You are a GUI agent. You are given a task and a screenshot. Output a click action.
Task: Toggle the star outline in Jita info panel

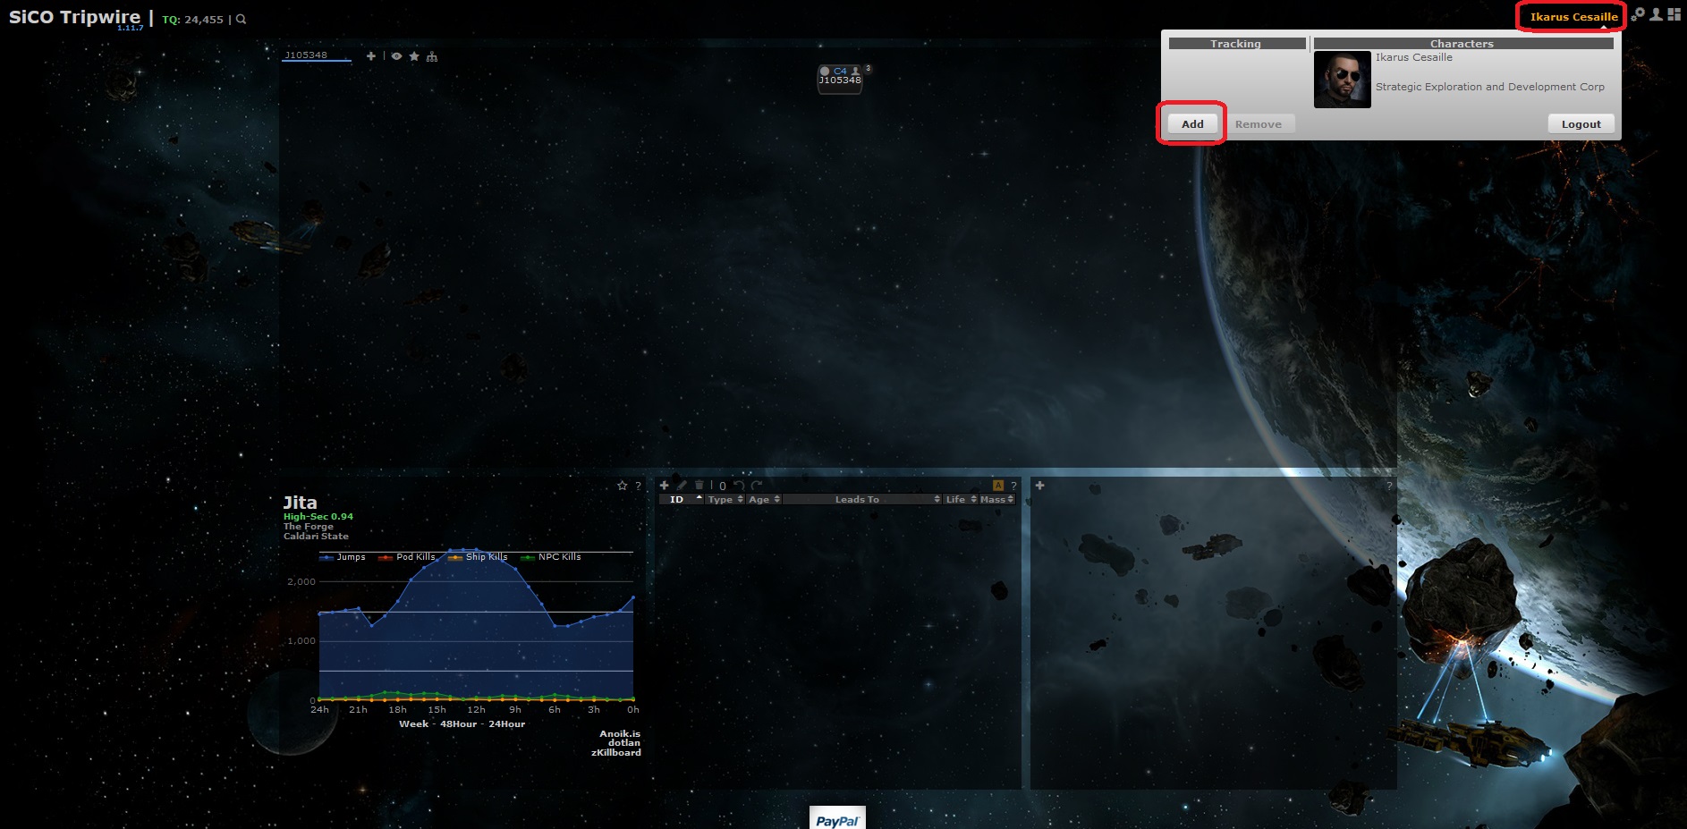click(x=622, y=486)
